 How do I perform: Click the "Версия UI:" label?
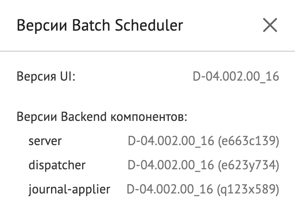[46, 77]
